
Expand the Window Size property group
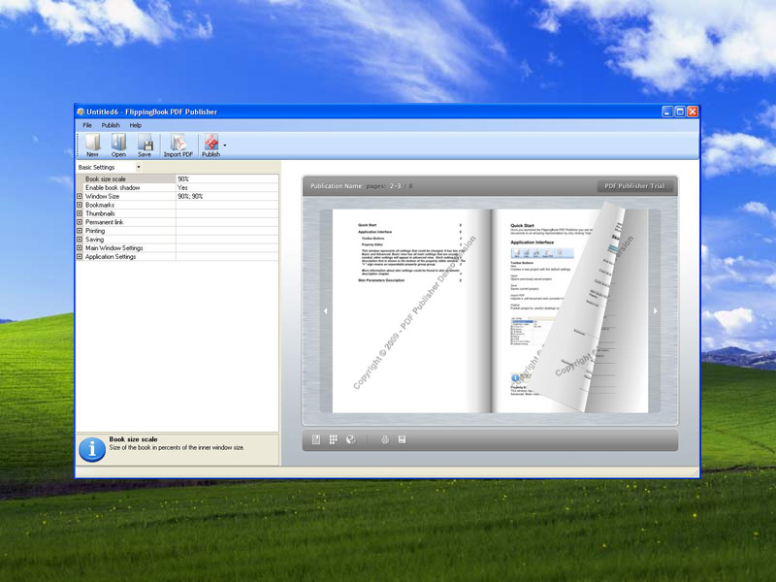[x=80, y=197]
